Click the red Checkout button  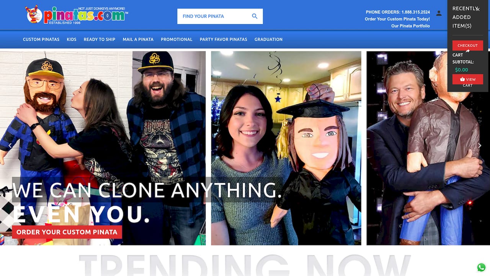point(467,46)
